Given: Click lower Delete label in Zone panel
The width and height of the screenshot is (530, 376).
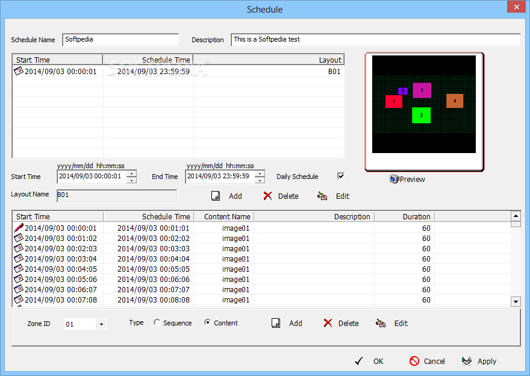Looking at the screenshot, I should pyautogui.click(x=349, y=323).
